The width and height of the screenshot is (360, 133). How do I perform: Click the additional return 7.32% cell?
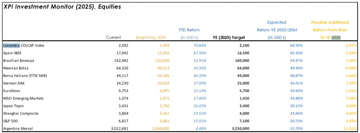(351, 83)
